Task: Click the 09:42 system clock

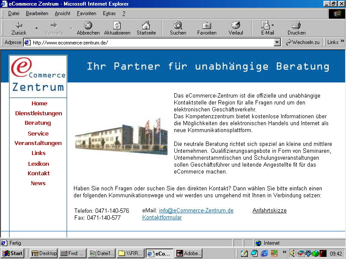Action: pos(336,254)
